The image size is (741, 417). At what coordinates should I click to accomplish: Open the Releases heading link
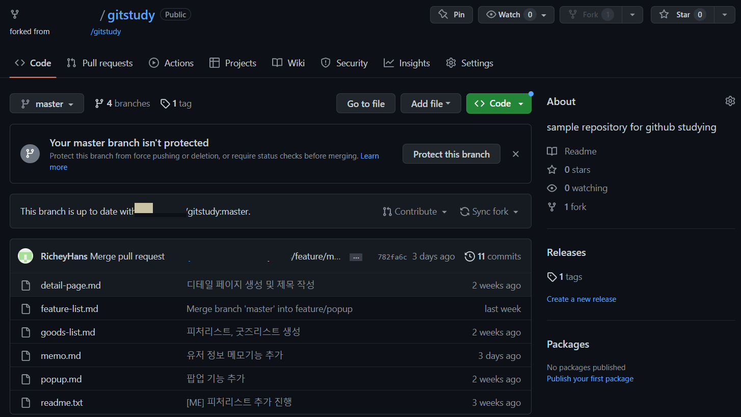pos(566,252)
